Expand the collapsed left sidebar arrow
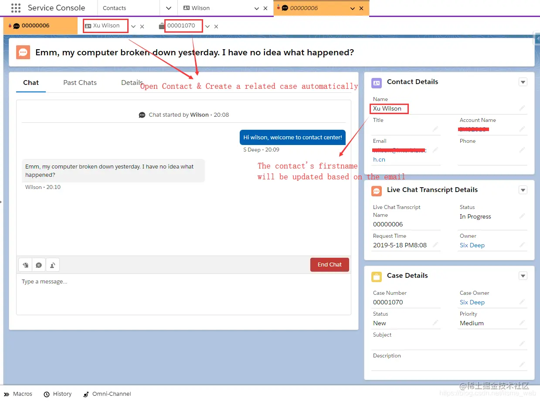 (1, 202)
